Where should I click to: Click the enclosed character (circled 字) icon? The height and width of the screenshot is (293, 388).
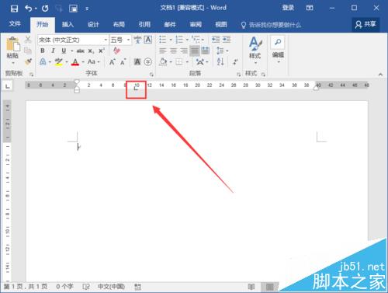(148, 62)
